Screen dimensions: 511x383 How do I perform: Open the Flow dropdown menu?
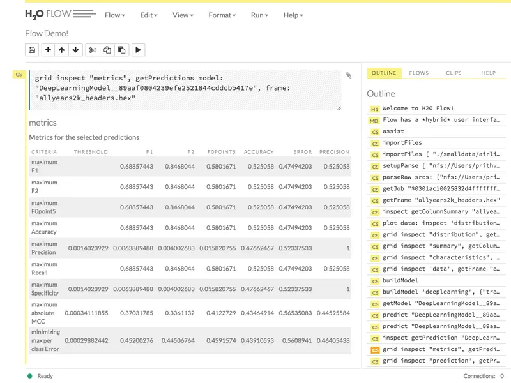pyautogui.click(x=115, y=15)
